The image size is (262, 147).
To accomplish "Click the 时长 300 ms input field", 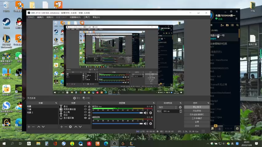I will coord(171,111).
